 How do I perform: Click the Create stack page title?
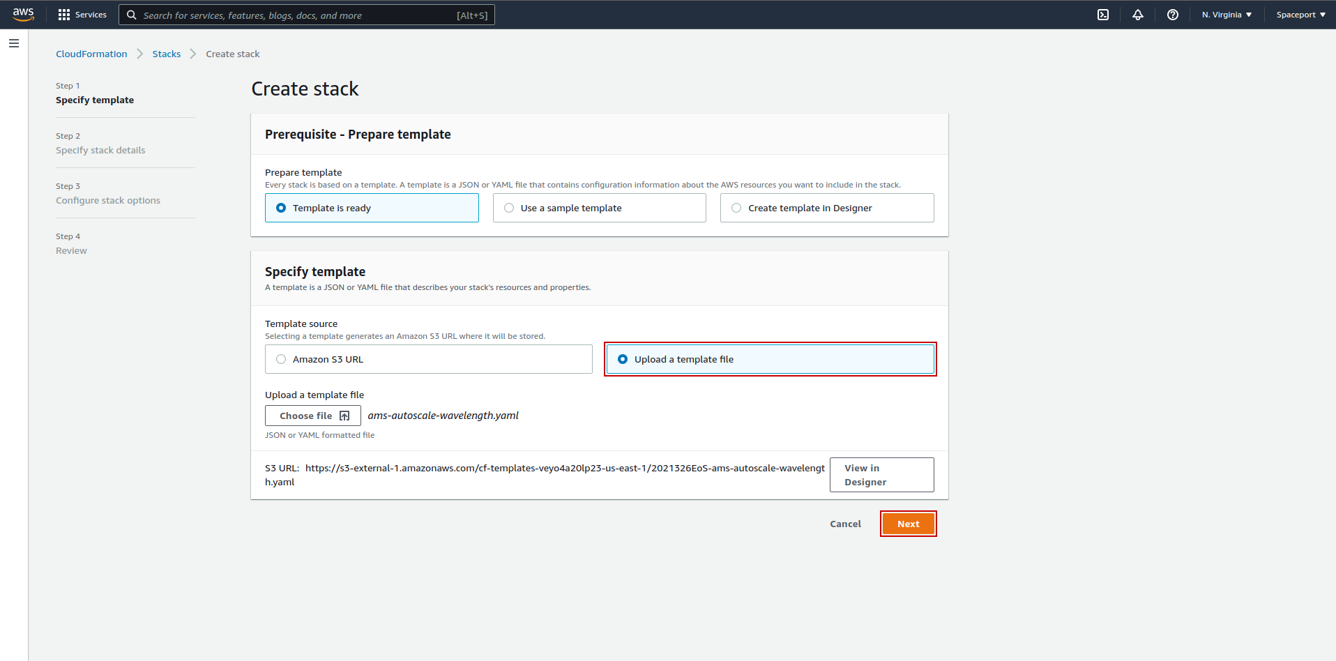pos(305,89)
